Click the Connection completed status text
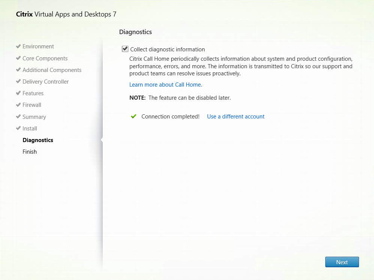The height and width of the screenshot is (280, 374). click(170, 117)
